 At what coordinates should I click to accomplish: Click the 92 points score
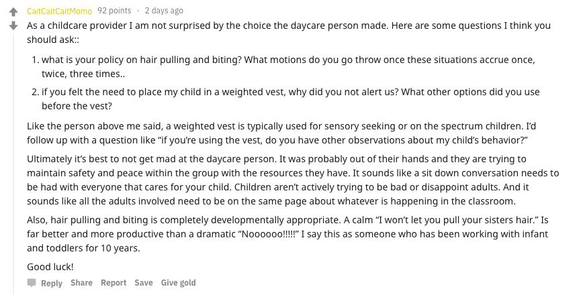pyautogui.click(x=114, y=11)
